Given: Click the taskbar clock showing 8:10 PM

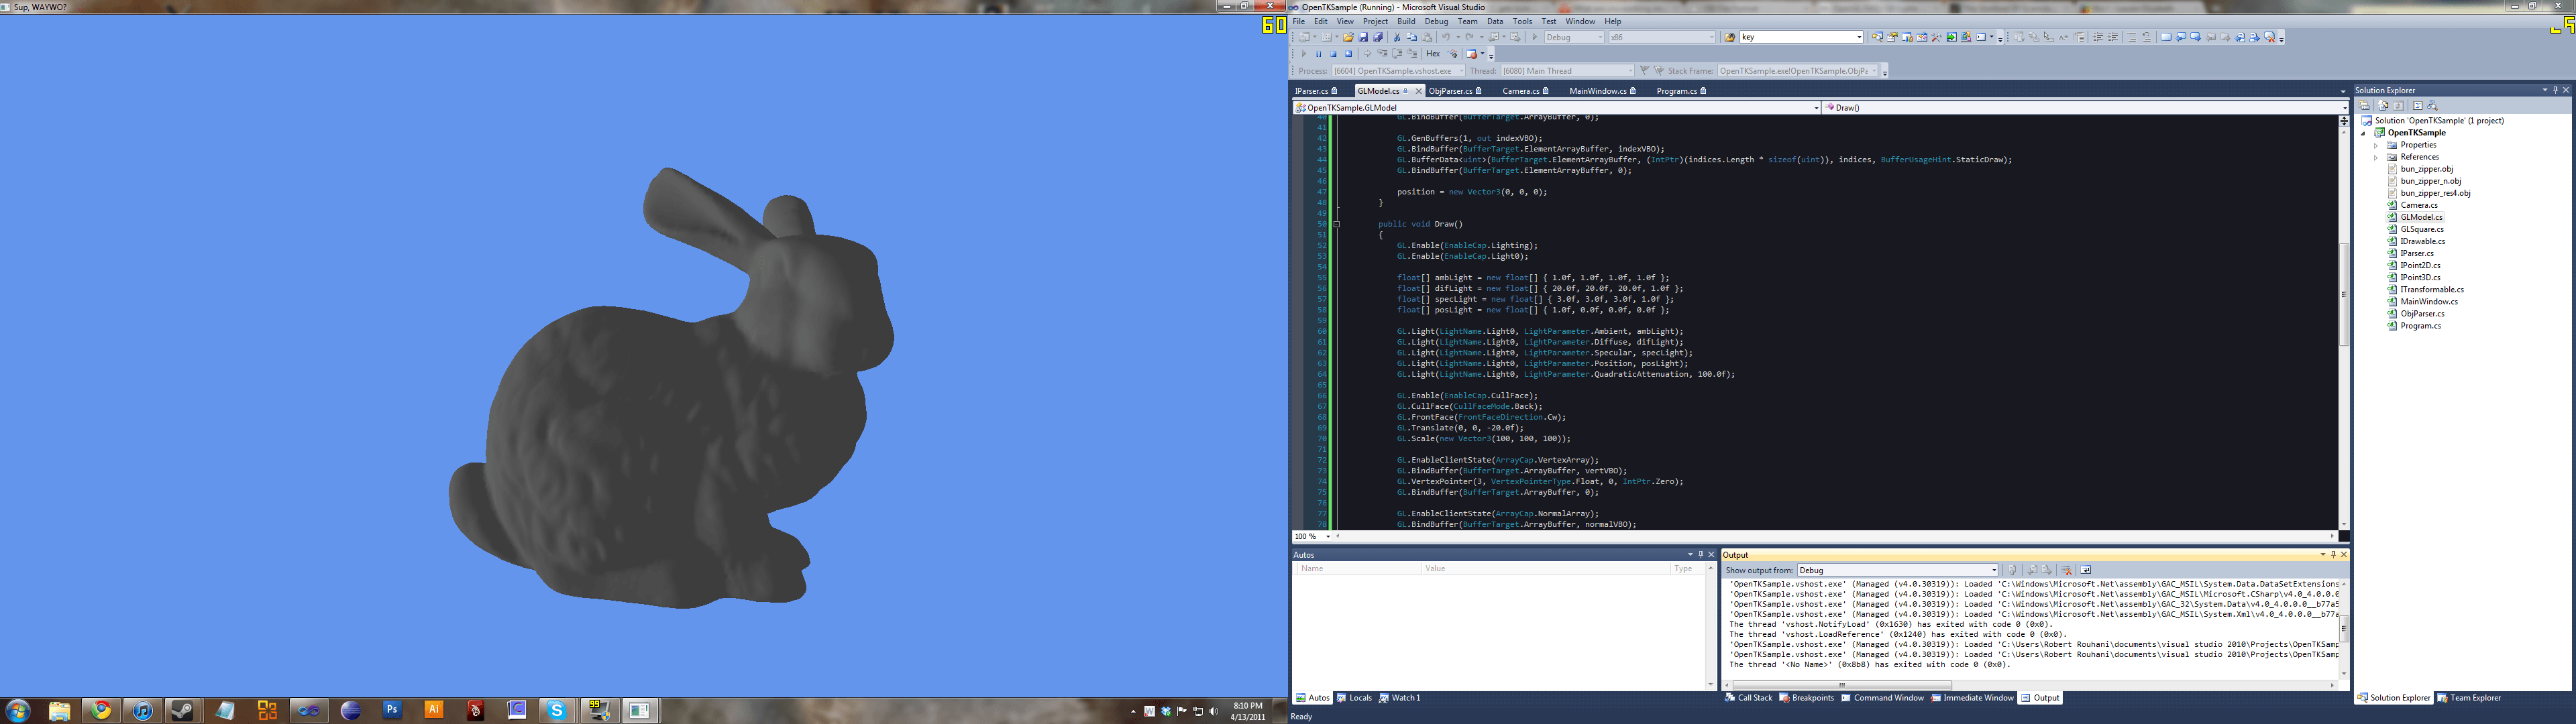Looking at the screenshot, I should coord(1248,711).
